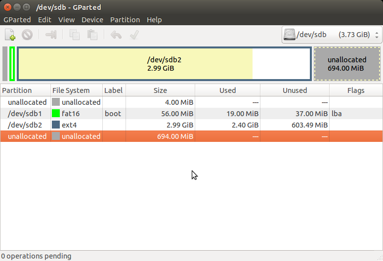Select the highlighted 694.00 MiB unallocated row name
The height and width of the screenshot is (261, 383).
click(x=27, y=136)
